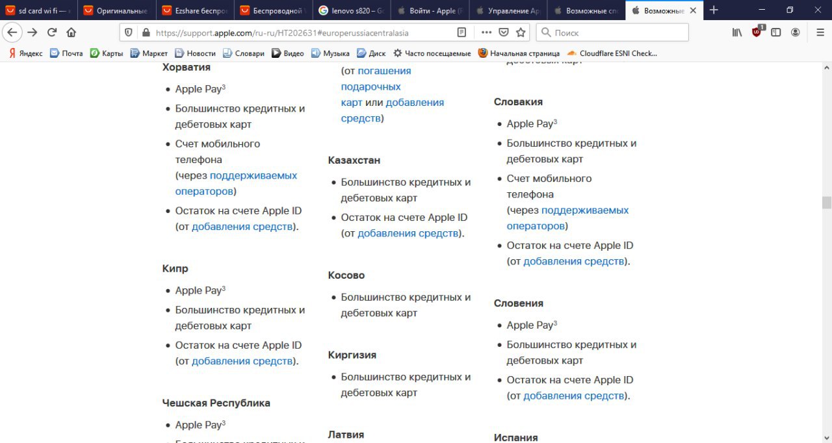The height and width of the screenshot is (443, 832).
Task: Go forward with the forward arrow
Action: [x=32, y=32]
